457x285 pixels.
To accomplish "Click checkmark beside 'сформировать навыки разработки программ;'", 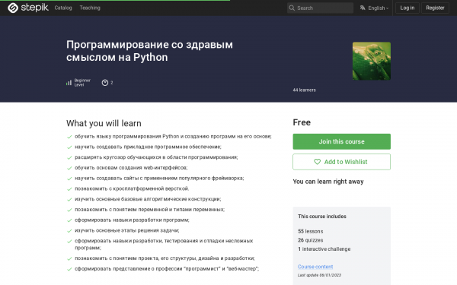I will (69, 220).
